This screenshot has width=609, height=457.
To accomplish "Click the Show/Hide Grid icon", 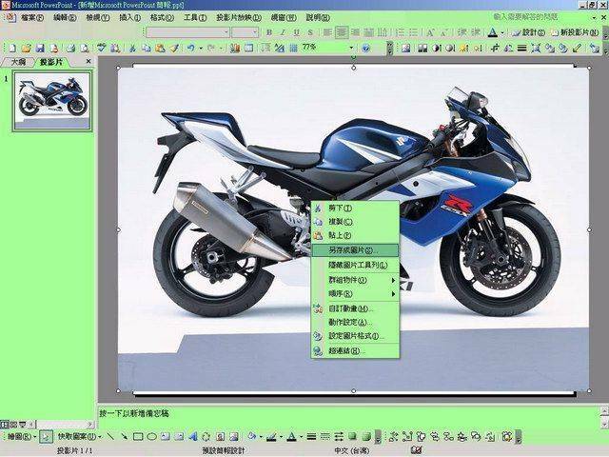I will pyautogui.click(x=294, y=49).
